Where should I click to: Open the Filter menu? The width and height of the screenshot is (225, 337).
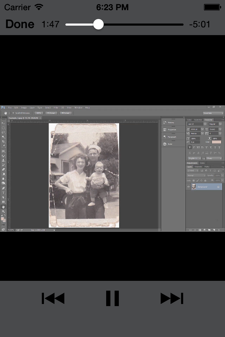pos(56,108)
